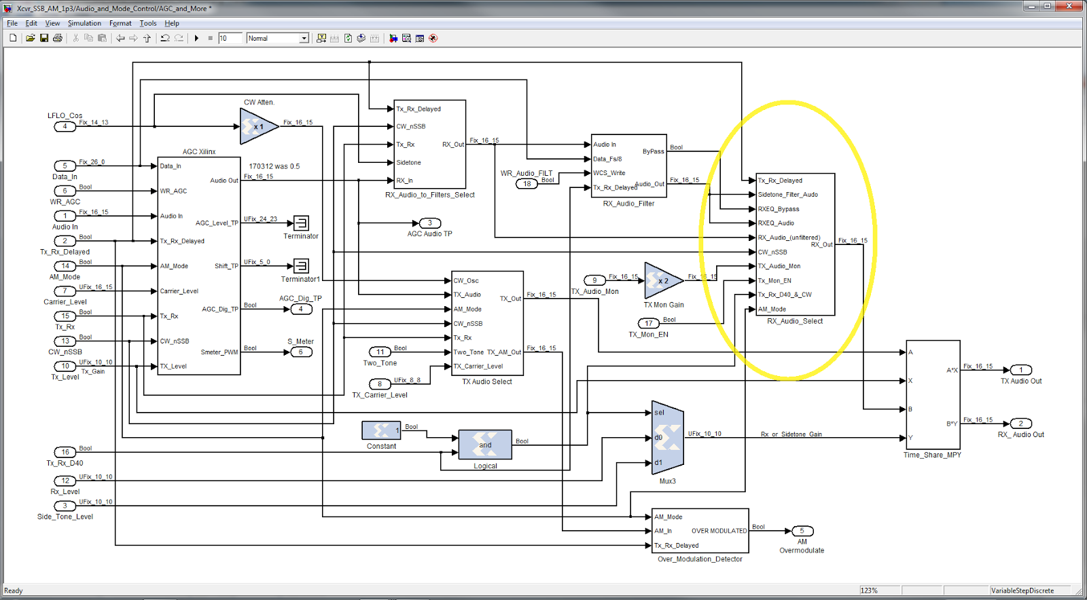Select the AGC Audio TP output port
Image resolution: width=1087 pixels, height=600 pixels.
(430, 223)
